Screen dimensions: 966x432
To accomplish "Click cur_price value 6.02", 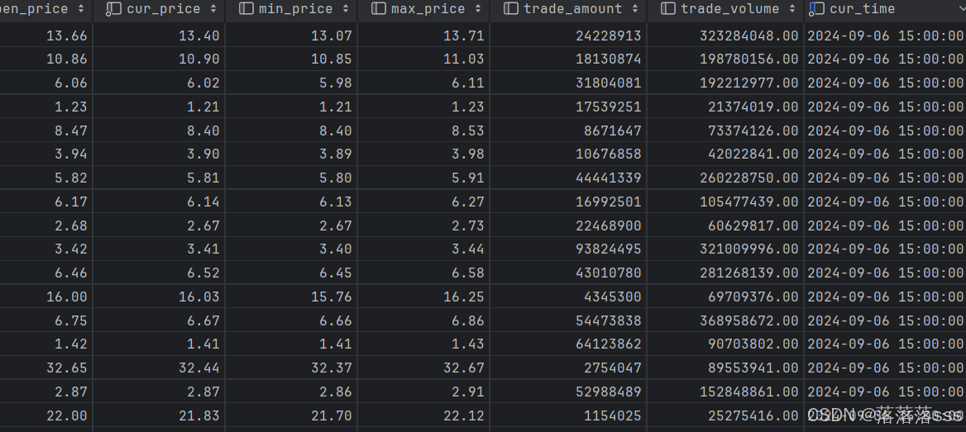I will (x=203, y=83).
